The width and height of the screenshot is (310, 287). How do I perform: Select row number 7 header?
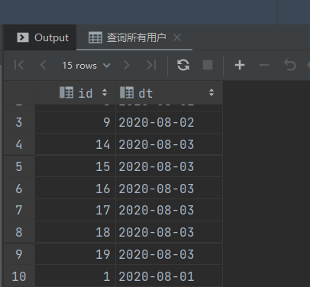[x=19, y=210]
